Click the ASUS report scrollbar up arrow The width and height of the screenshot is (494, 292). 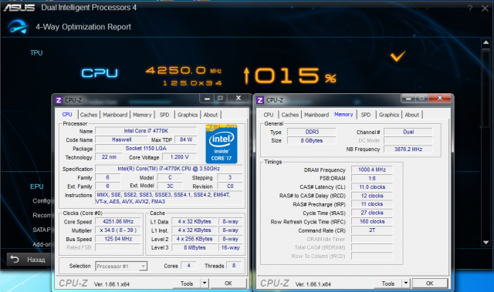[486, 42]
